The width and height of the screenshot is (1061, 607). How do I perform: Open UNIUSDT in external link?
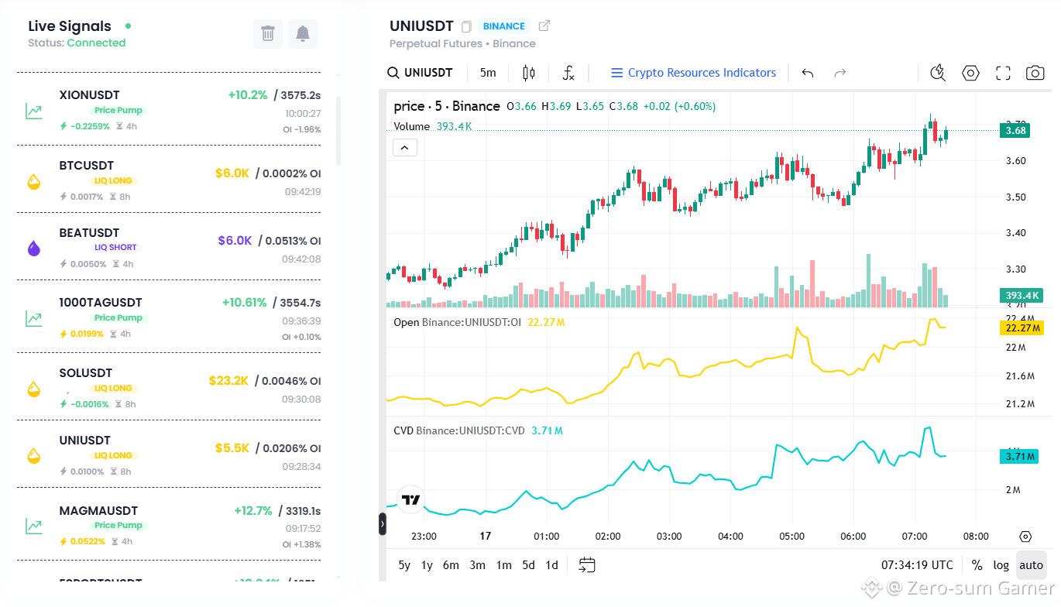click(x=544, y=26)
